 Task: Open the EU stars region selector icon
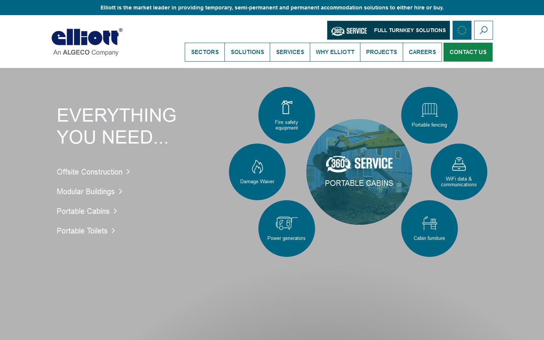pyautogui.click(x=462, y=30)
